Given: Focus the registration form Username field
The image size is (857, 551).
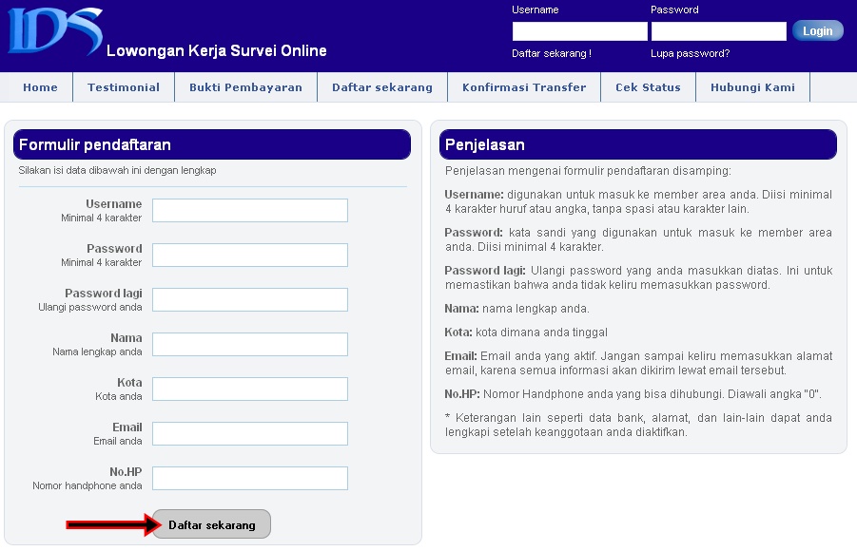Looking at the screenshot, I should [x=250, y=210].
